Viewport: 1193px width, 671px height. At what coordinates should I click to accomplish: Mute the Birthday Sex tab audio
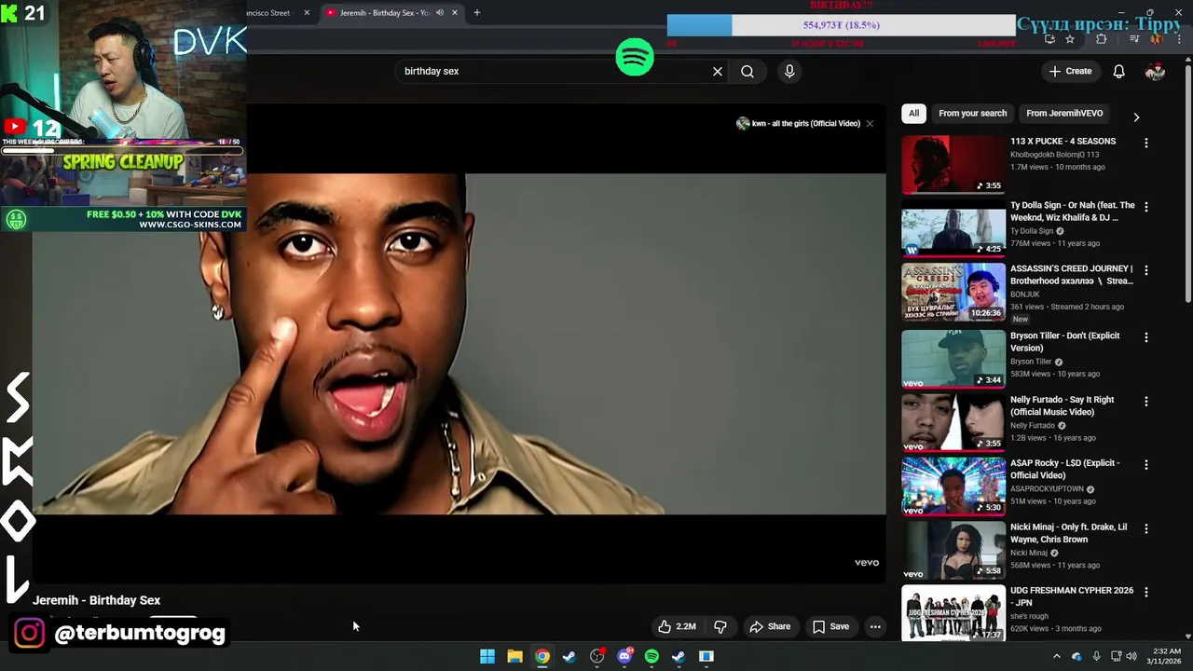pos(440,12)
